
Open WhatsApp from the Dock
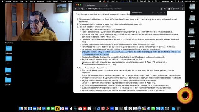(x=153, y=109)
